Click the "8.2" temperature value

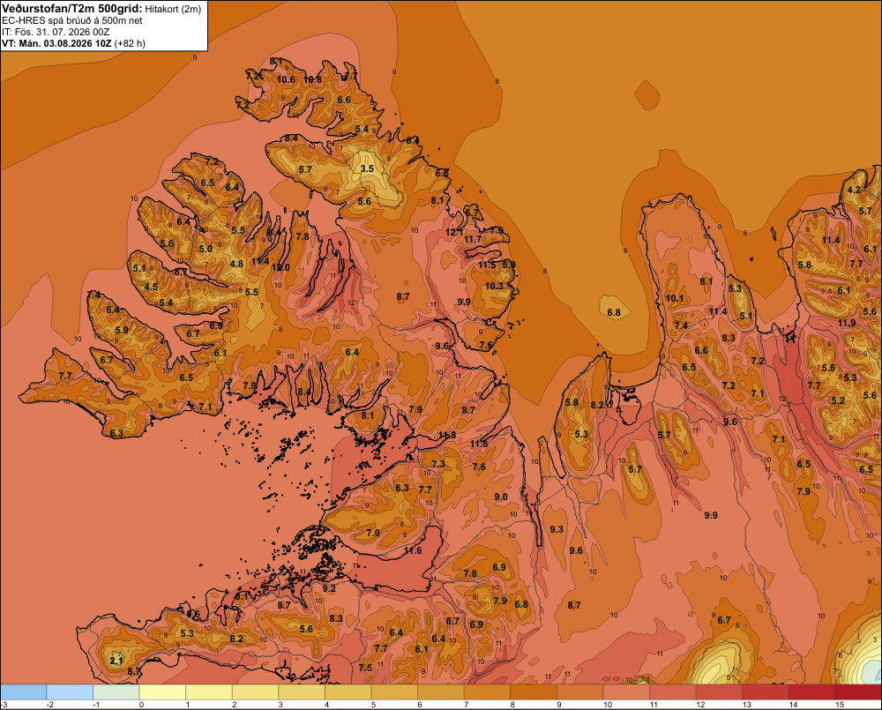[597, 405]
